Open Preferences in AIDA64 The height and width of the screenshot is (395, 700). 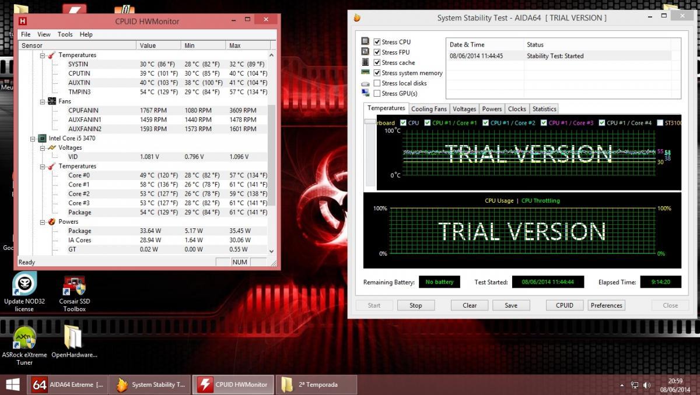607,305
